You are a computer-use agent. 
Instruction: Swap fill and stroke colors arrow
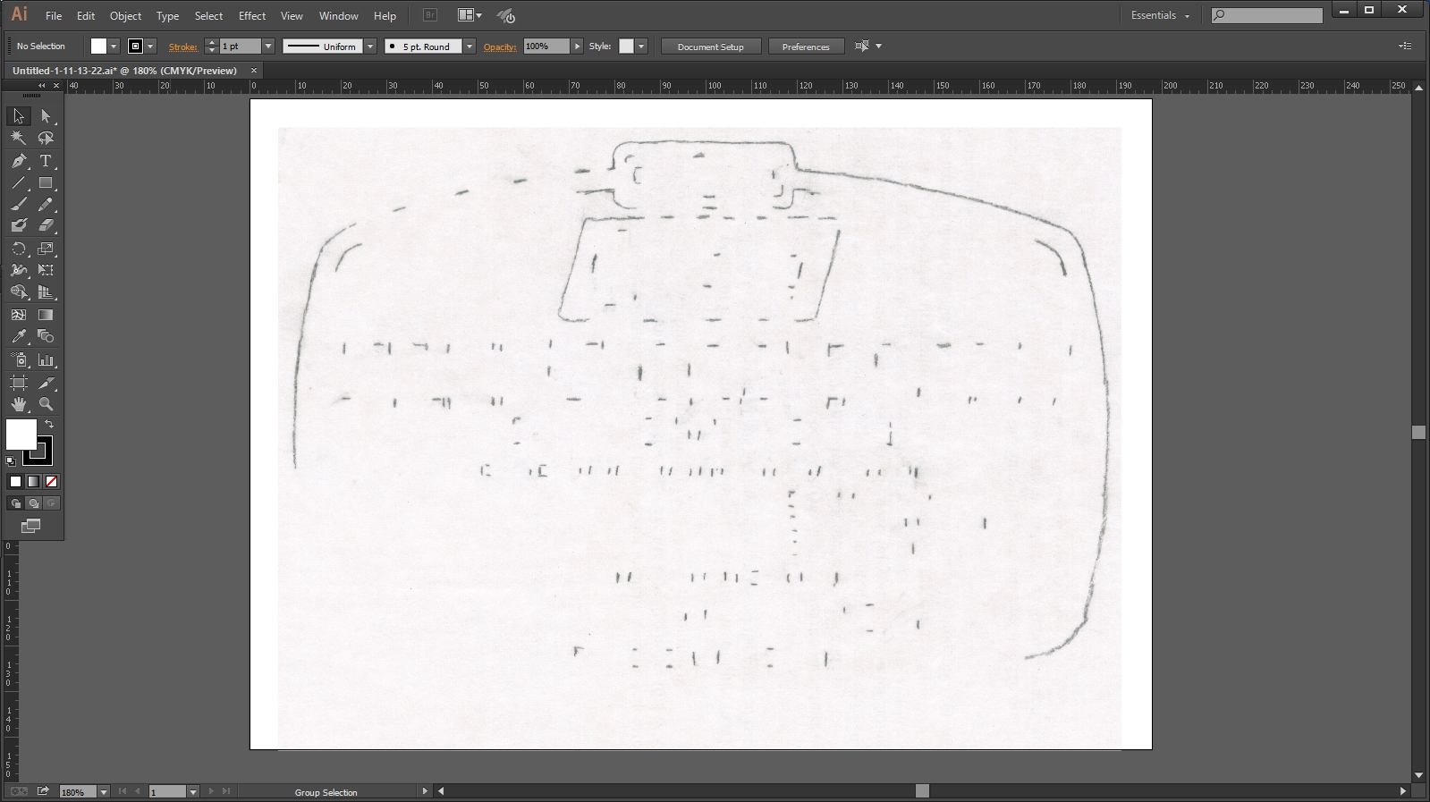[49, 424]
